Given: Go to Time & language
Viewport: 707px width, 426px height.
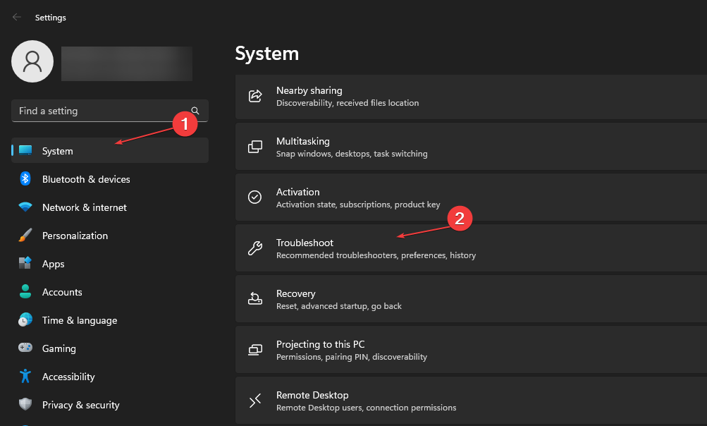Looking at the screenshot, I should pyautogui.click(x=80, y=320).
